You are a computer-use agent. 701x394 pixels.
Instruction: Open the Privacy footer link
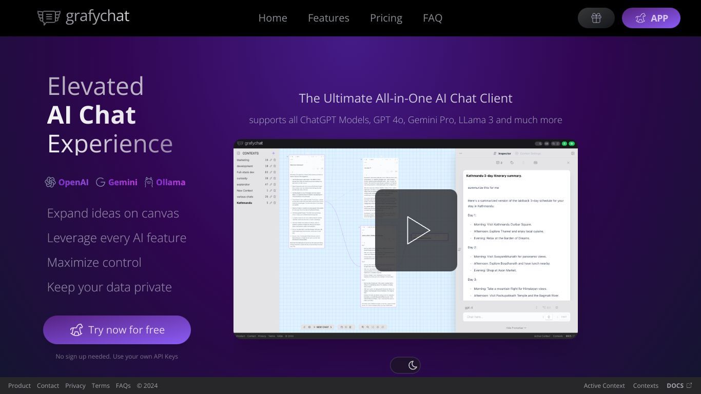[x=75, y=386]
